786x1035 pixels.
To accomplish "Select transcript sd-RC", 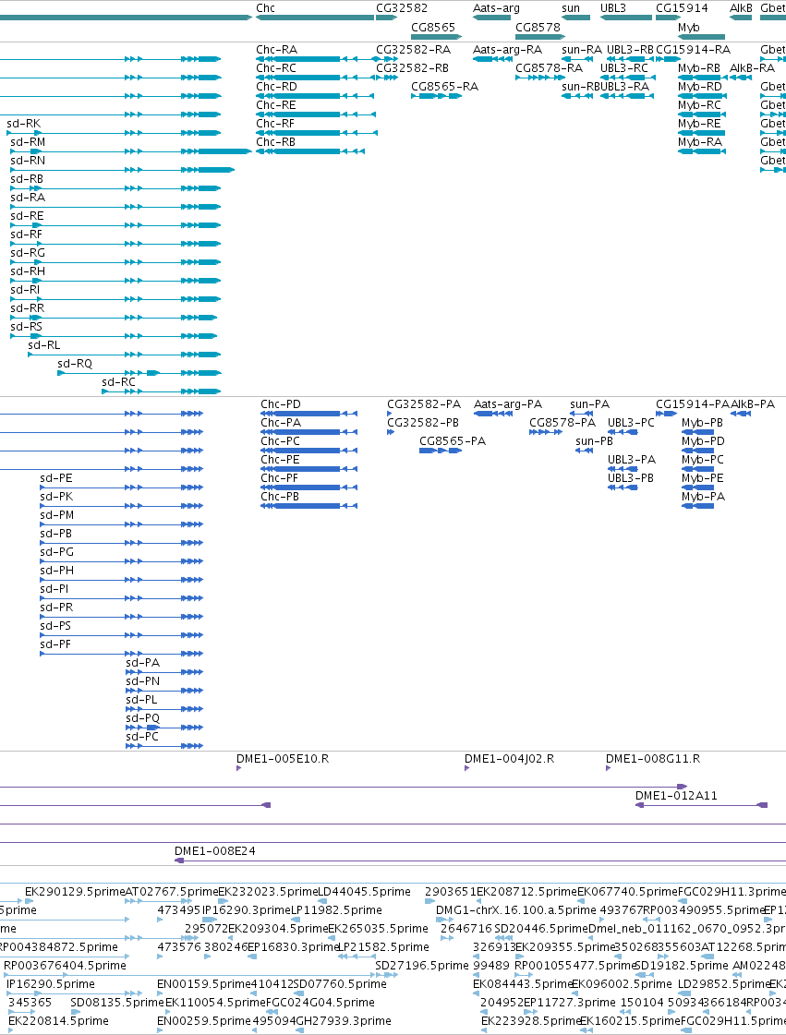I will pos(118,382).
